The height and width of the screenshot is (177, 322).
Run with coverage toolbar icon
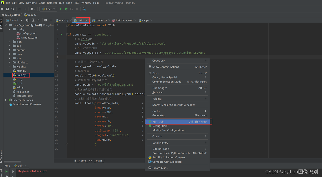72,9
